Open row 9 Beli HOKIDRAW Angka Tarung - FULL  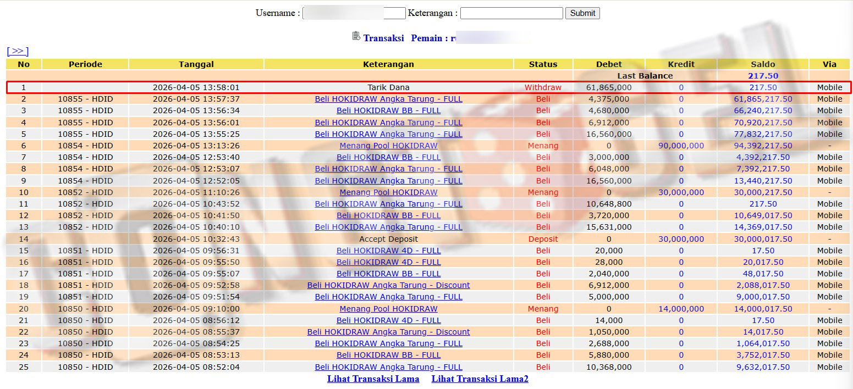click(388, 181)
